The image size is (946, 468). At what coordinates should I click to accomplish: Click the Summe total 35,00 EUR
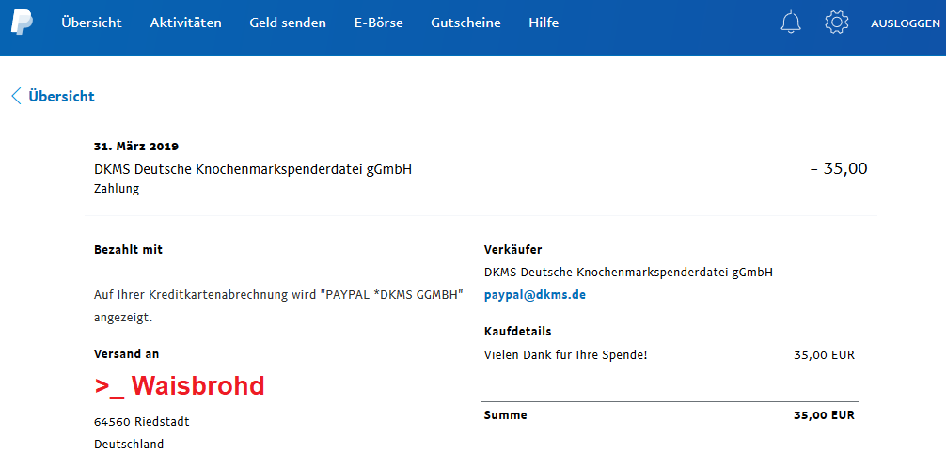[824, 415]
